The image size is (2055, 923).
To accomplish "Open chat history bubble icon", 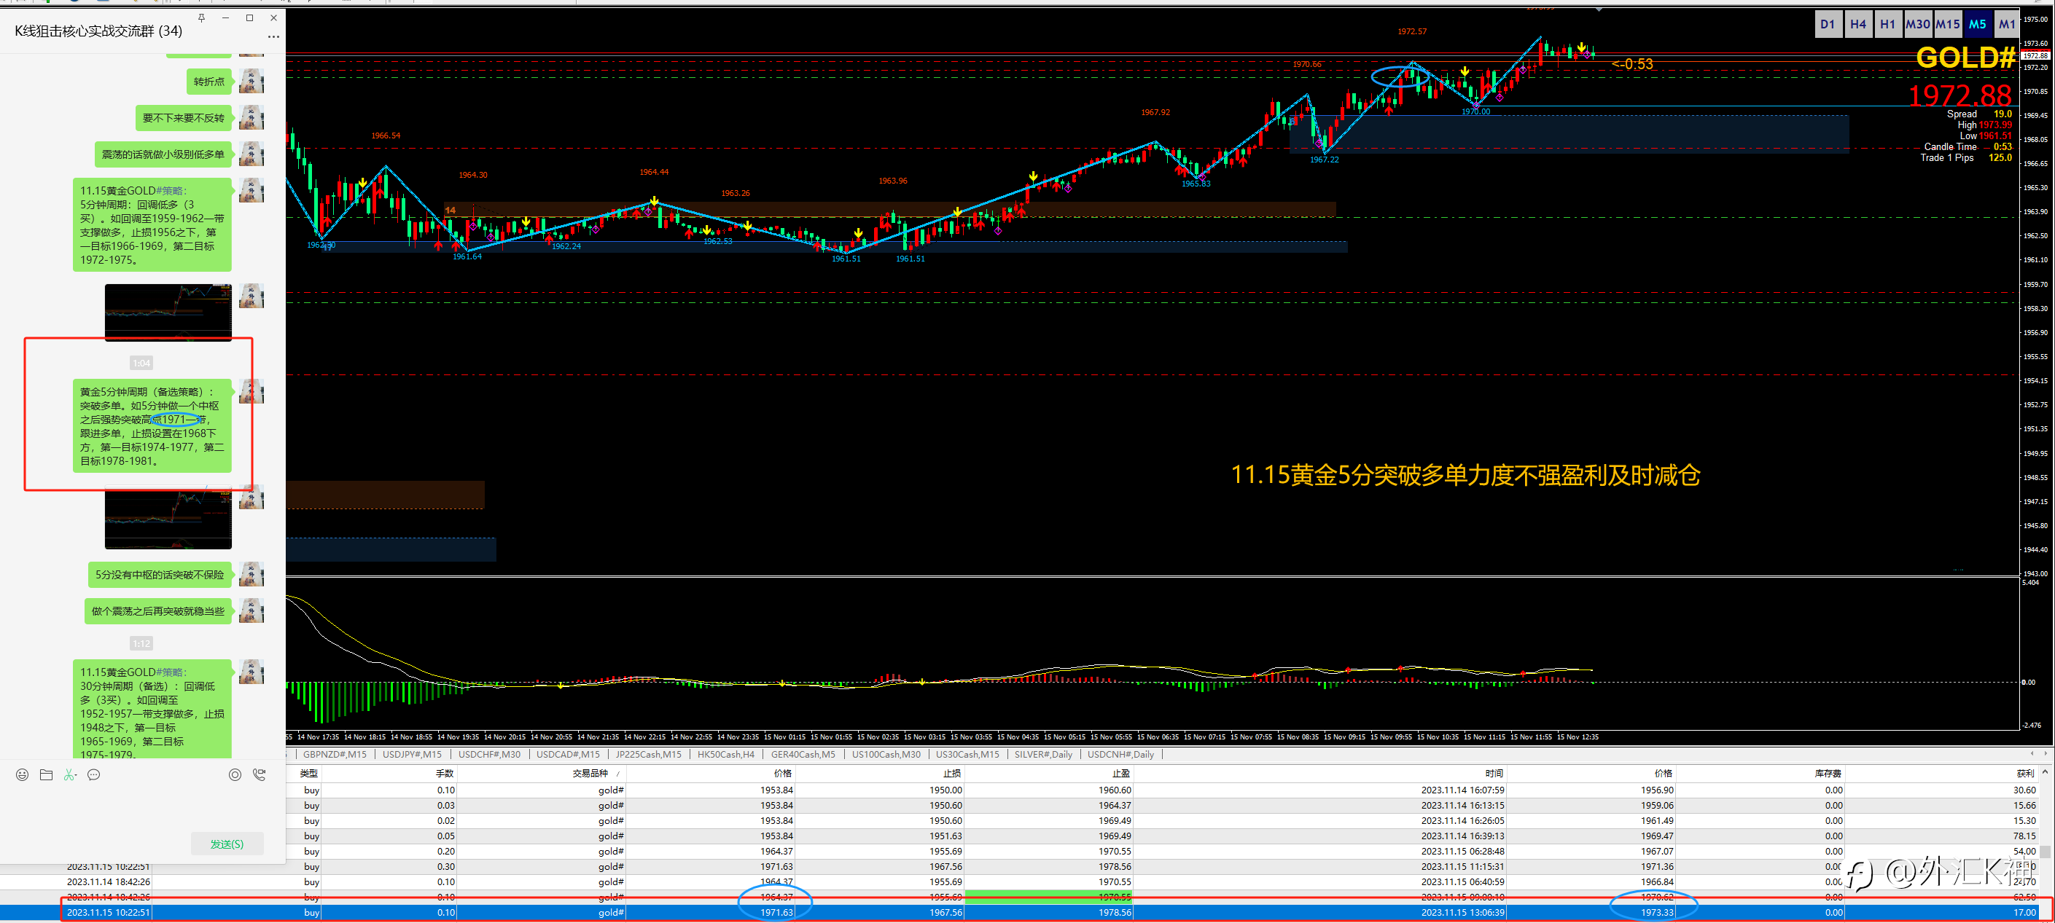I will pos(94,774).
